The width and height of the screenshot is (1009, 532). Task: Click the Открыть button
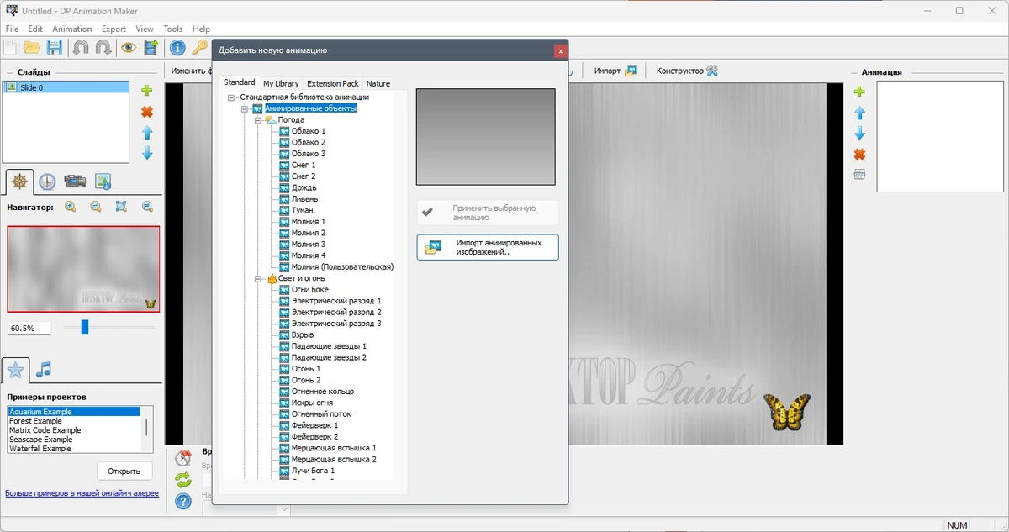(124, 471)
